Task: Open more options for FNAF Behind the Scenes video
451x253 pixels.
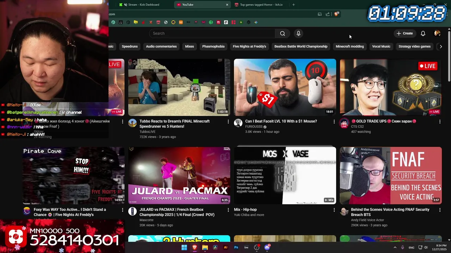Action: pyautogui.click(x=440, y=210)
